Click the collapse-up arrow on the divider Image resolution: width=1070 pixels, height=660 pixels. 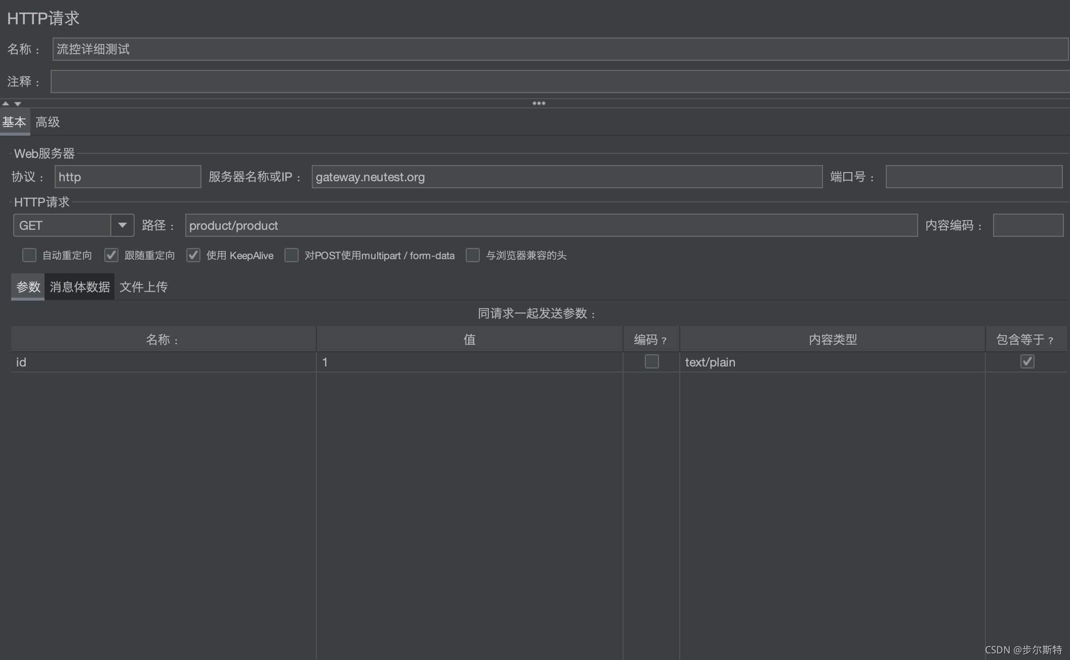(x=6, y=103)
